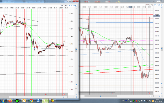The image size is (164, 103).
Task: Click highlighted time label on right chart axis
Action: 130,7
